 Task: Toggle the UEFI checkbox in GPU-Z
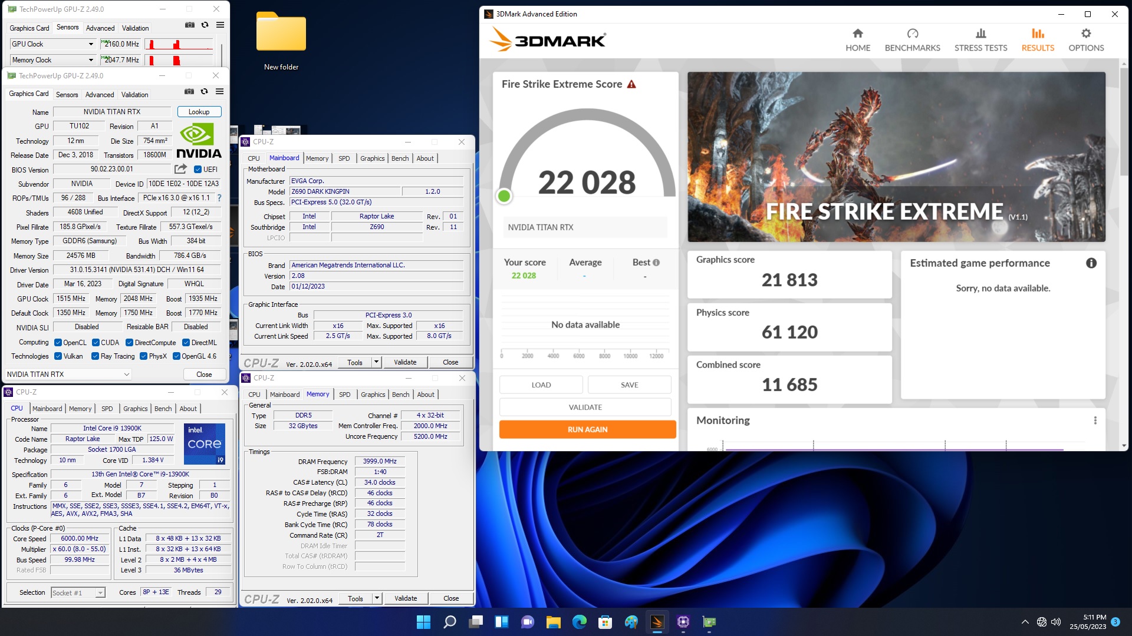coord(198,170)
